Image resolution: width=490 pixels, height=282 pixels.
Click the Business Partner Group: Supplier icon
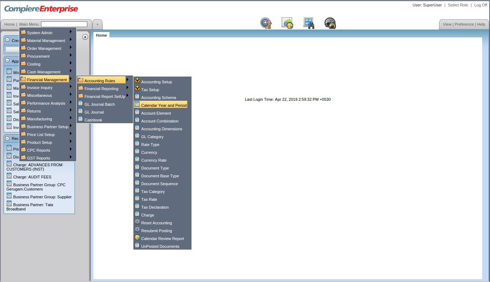click(9, 196)
